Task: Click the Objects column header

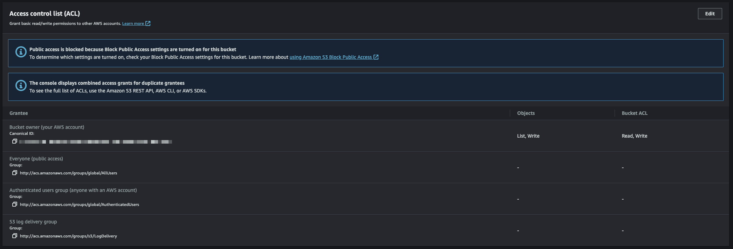Action: (526, 113)
